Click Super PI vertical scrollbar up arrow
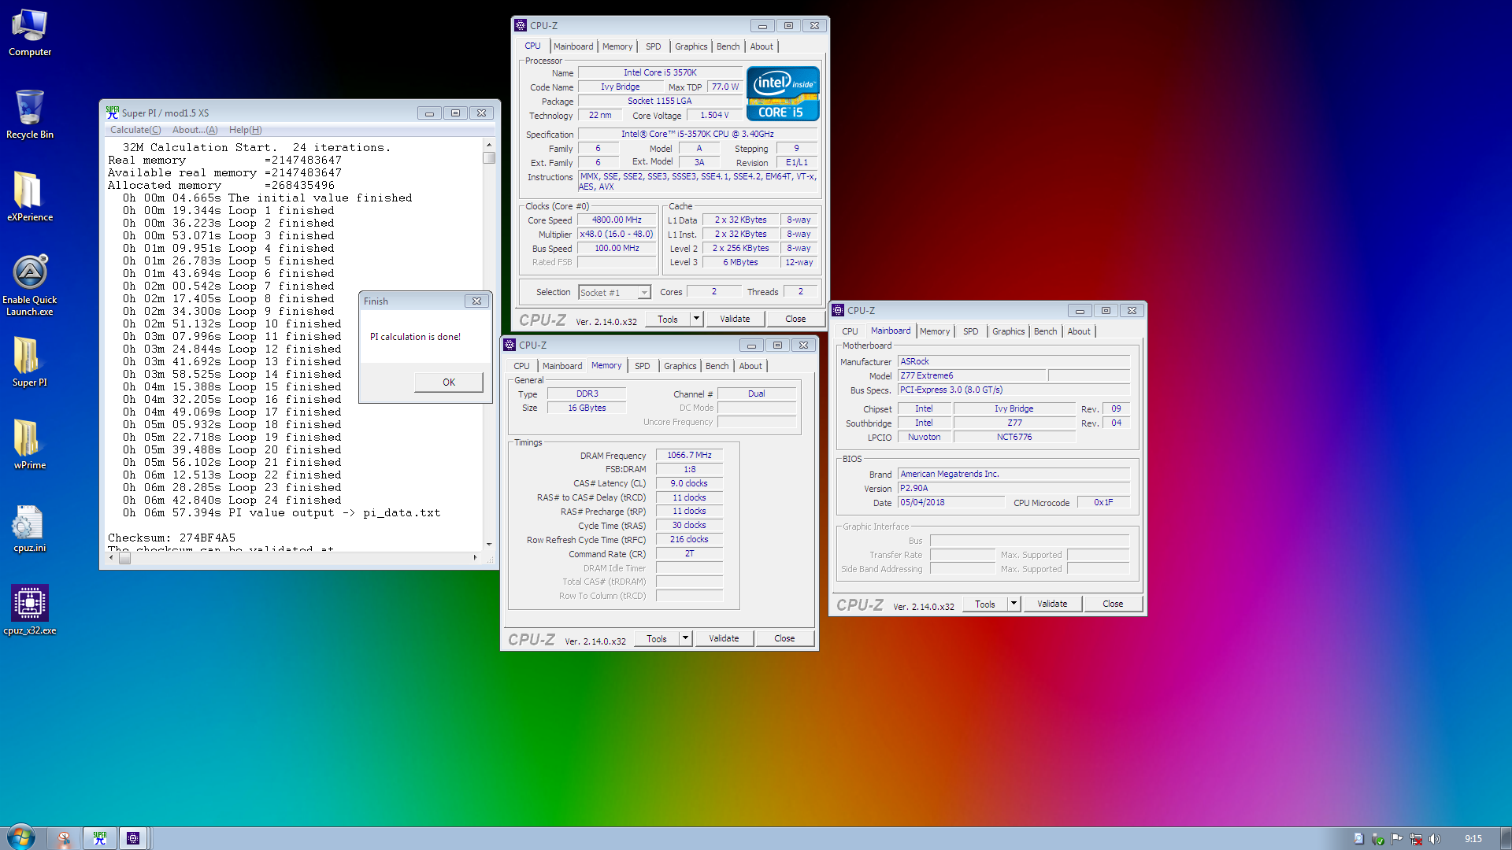Screen dimensions: 1512x850 [489, 145]
